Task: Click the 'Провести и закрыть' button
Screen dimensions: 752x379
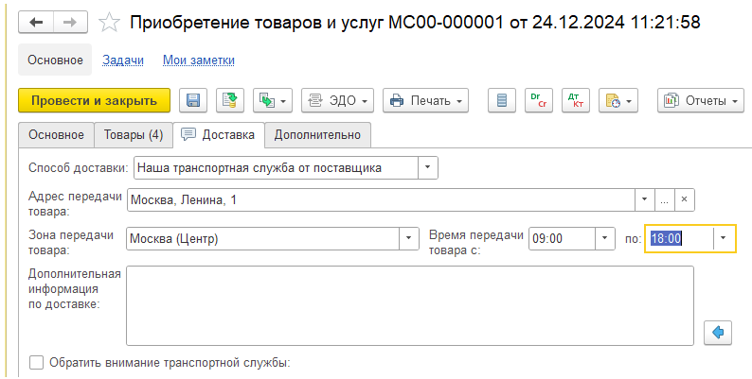Action: [x=94, y=100]
